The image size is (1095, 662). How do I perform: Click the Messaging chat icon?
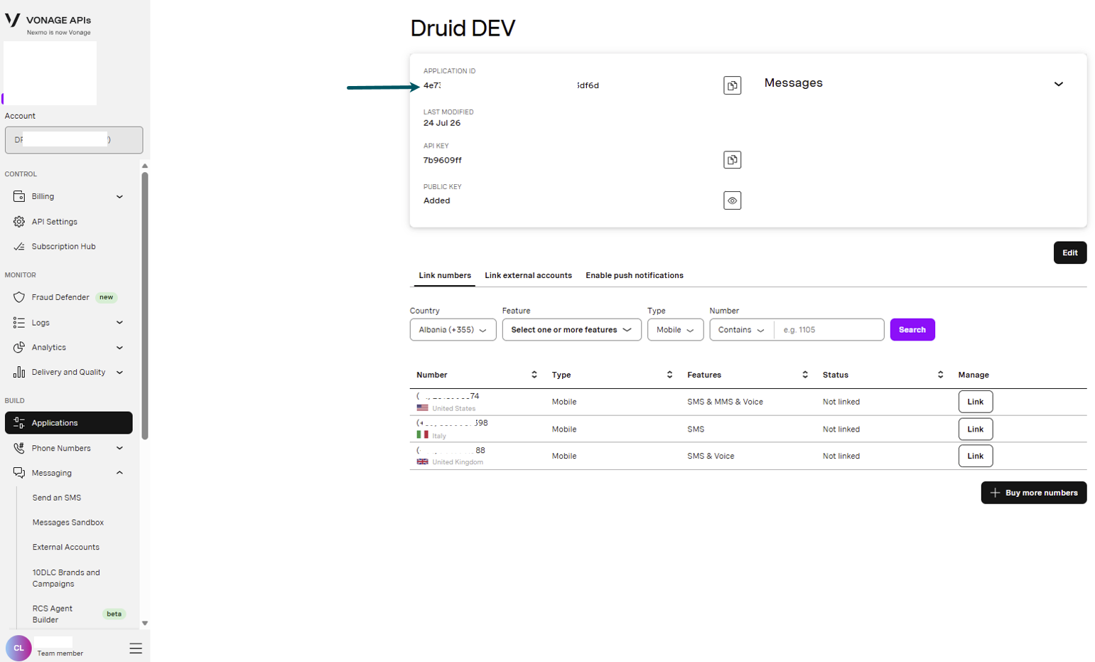[x=19, y=473]
